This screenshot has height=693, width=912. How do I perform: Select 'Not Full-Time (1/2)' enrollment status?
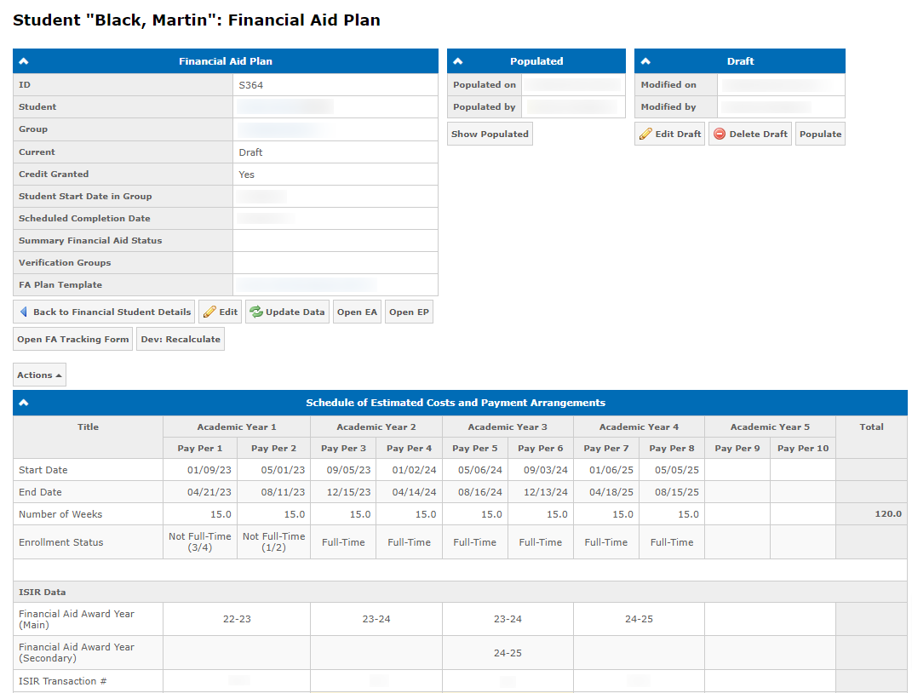[x=274, y=541]
